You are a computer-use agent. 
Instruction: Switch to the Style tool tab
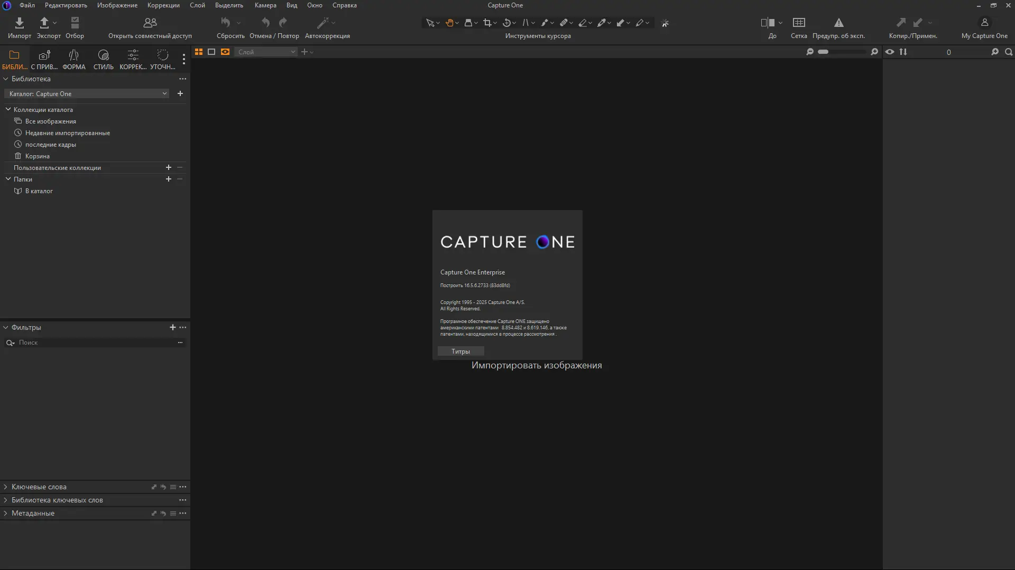coord(103,59)
